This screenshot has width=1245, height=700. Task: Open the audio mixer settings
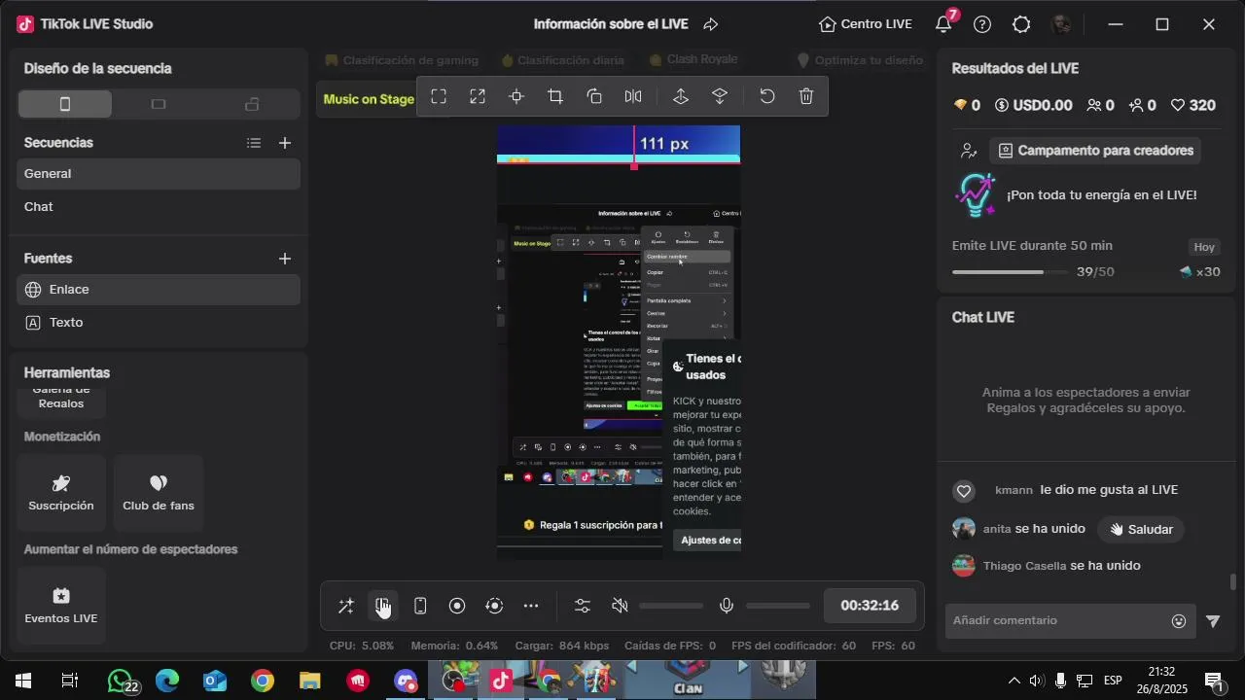click(583, 606)
